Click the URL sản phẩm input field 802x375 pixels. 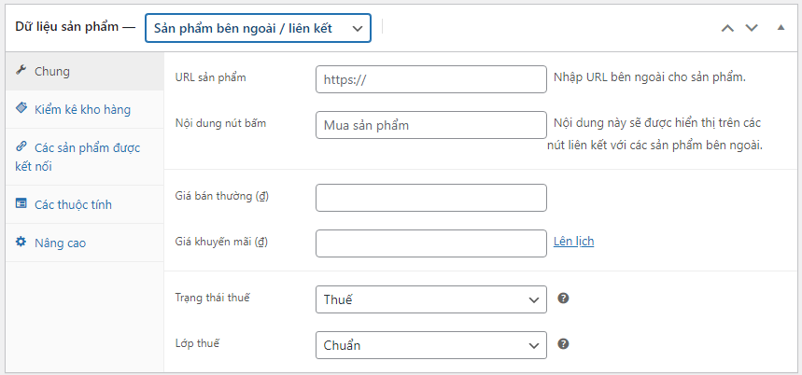pyautogui.click(x=430, y=79)
